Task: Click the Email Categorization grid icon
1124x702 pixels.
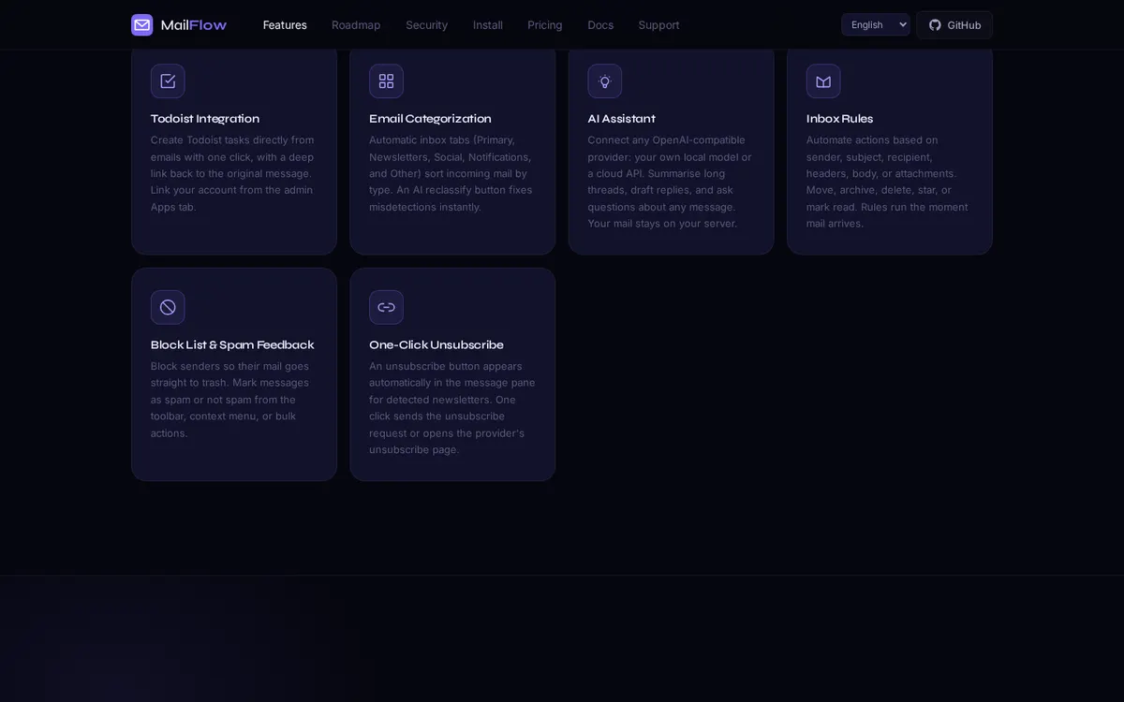Action: (386, 81)
